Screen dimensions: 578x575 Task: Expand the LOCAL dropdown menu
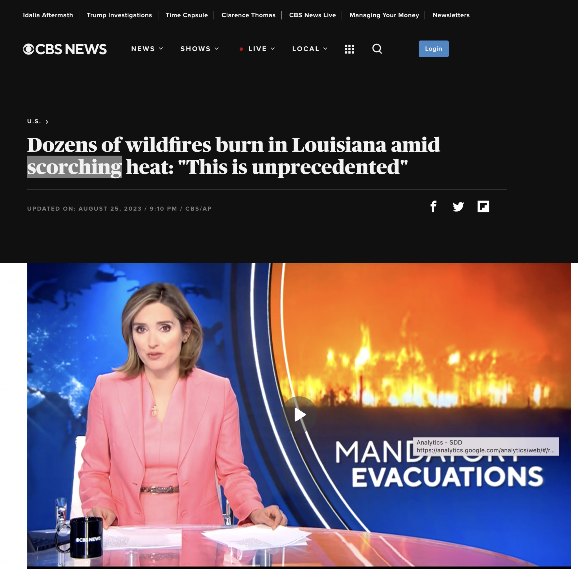[x=310, y=49]
